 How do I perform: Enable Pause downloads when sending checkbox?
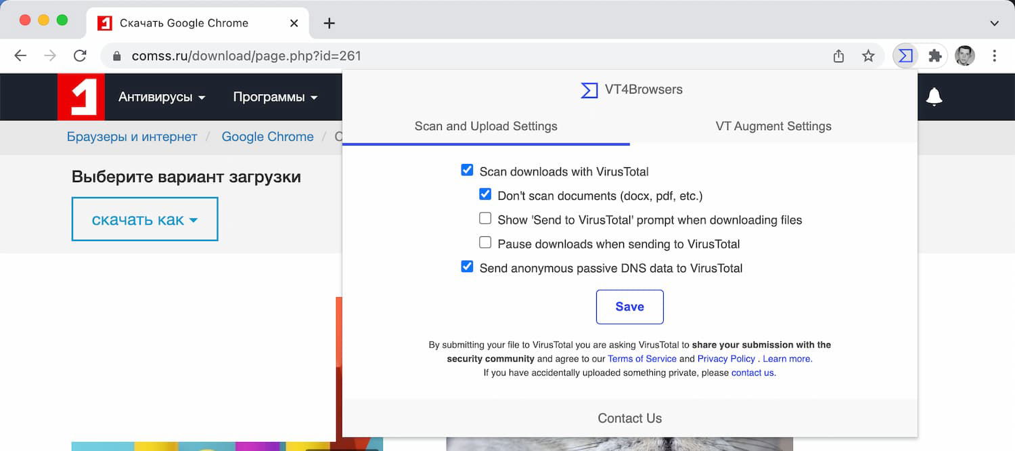coord(485,242)
